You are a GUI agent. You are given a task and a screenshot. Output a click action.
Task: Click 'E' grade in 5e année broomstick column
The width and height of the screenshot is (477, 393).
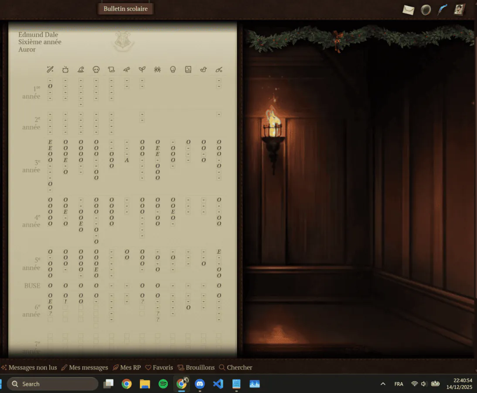[x=219, y=252]
